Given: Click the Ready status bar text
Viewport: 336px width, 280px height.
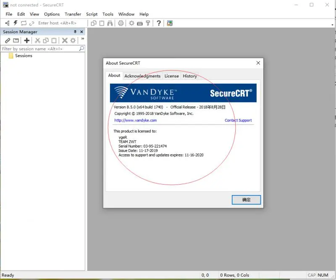Looking at the screenshot, I should point(8,275).
